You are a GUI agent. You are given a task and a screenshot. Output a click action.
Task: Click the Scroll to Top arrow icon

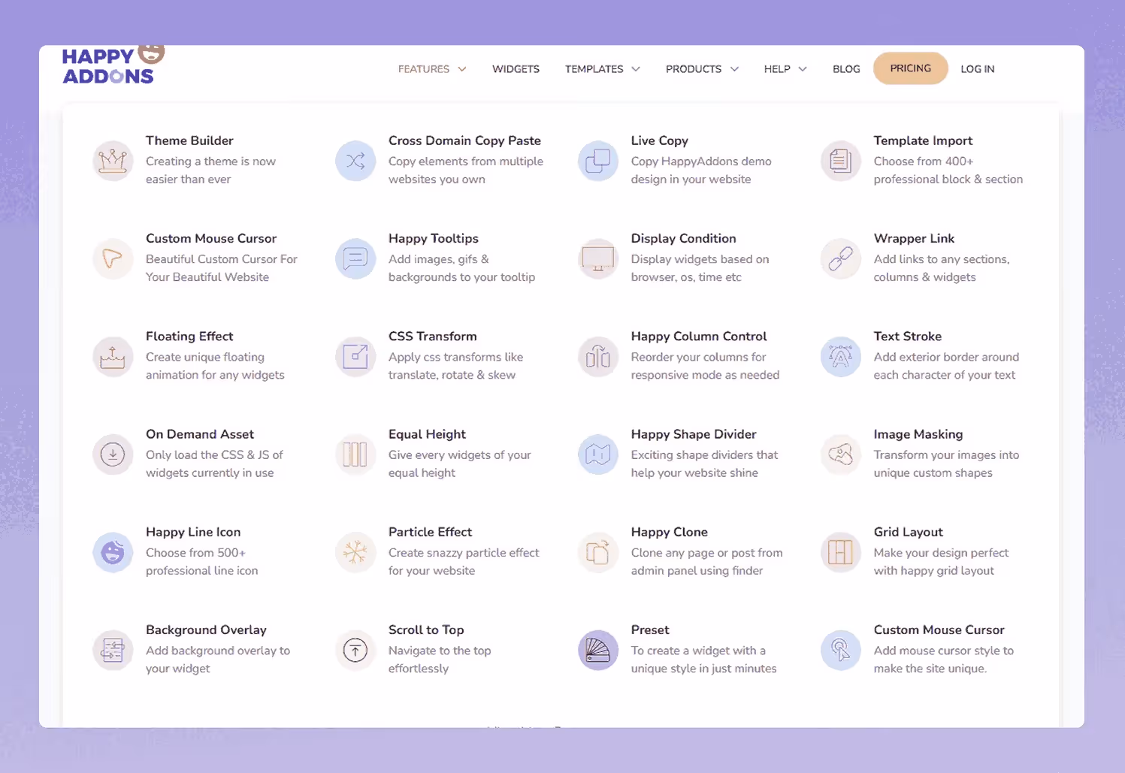point(355,651)
